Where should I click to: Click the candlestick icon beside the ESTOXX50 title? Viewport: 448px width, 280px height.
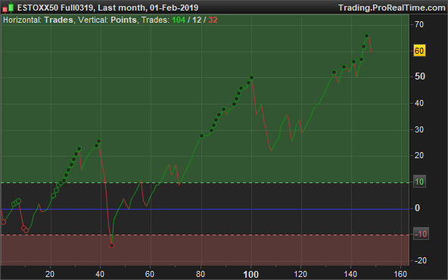click(8, 8)
